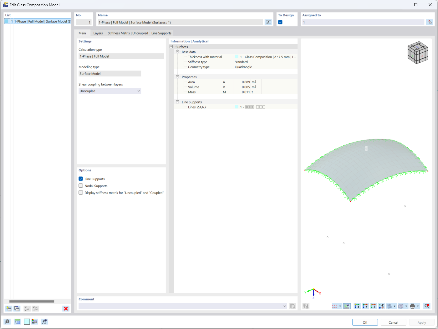The image size is (438, 329).
Task: Collapse the Properties tree section
Action: [177, 77]
